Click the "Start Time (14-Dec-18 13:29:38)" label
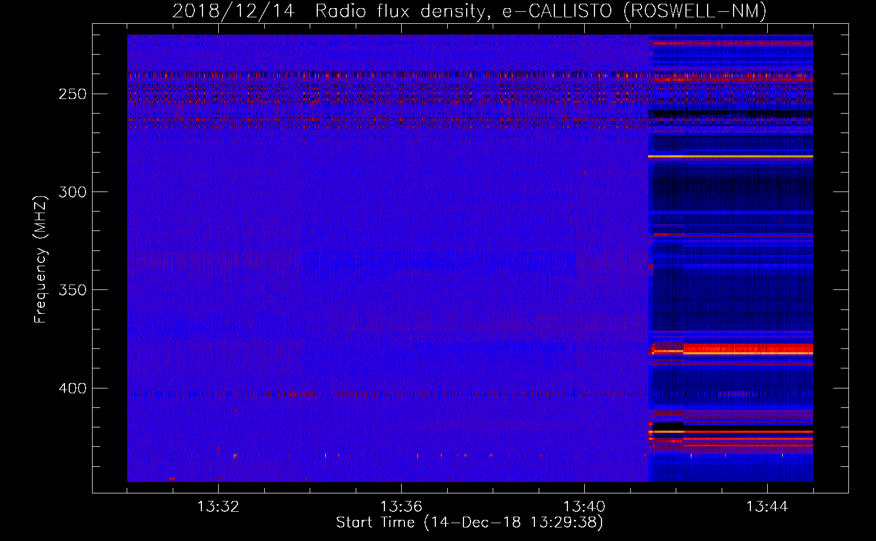This screenshot has height=541, width=876. coord(469,523)
